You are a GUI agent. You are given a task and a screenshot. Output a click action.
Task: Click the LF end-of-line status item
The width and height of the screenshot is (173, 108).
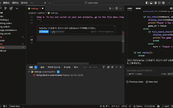(x=130, y=106)
